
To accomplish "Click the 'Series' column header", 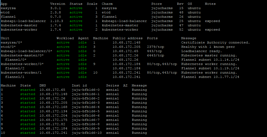I will (x=112, y=85).
